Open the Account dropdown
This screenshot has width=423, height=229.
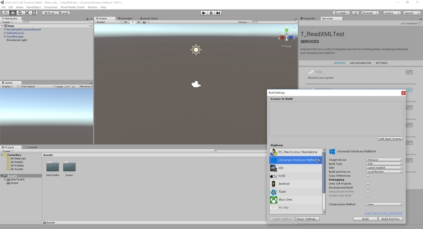370,13
